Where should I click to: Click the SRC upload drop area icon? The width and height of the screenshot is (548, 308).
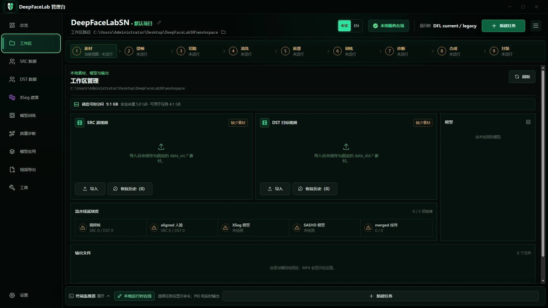pyautogui.click(x=161, y=147)
